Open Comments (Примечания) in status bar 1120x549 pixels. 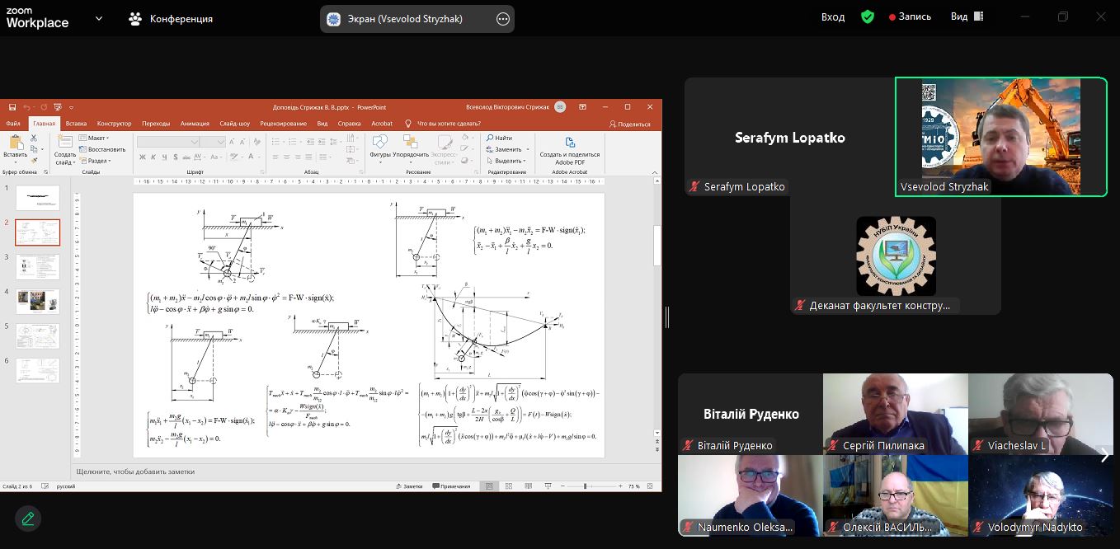click(450, 486)
